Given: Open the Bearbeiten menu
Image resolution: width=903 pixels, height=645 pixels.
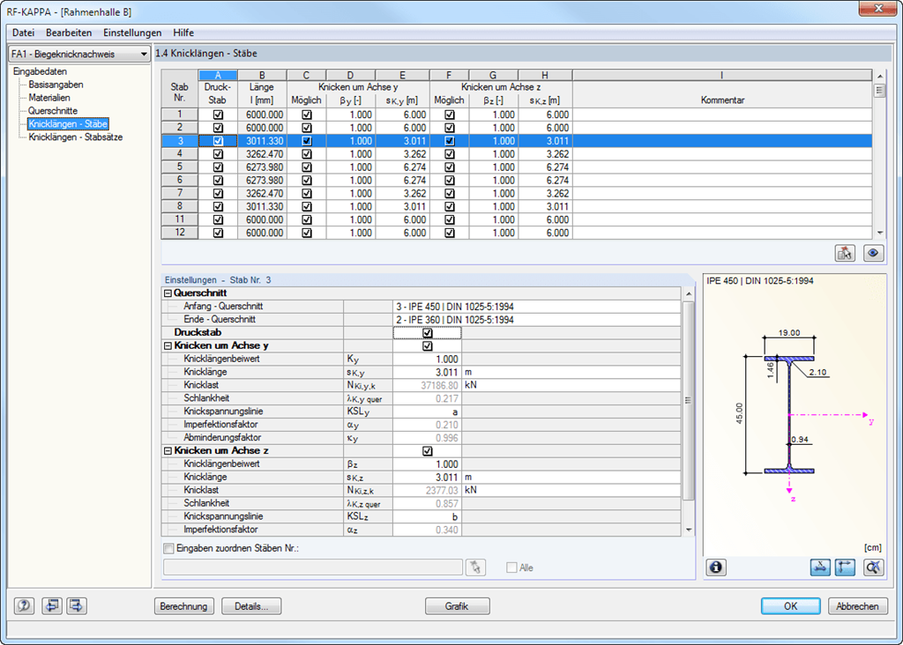Looking at the screenshot, I should click(x=69, y=33).
